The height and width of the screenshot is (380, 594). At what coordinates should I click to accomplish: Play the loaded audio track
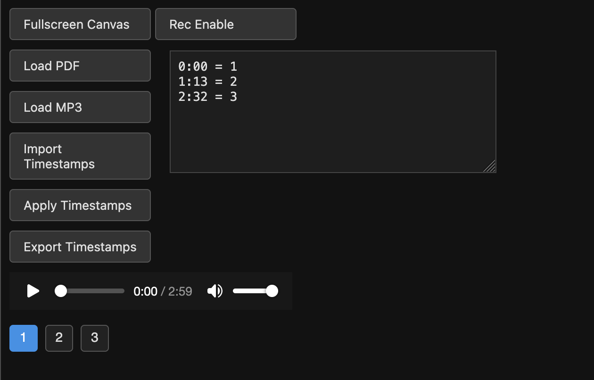(x=33, y=291)
